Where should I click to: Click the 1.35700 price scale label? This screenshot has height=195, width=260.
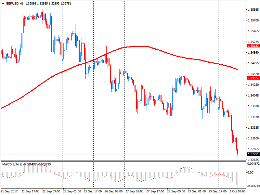pyautogui.click(x=253, y=20)
